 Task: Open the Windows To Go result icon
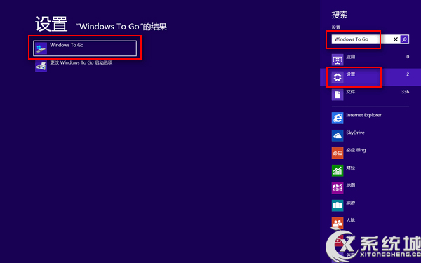point(41,48)
